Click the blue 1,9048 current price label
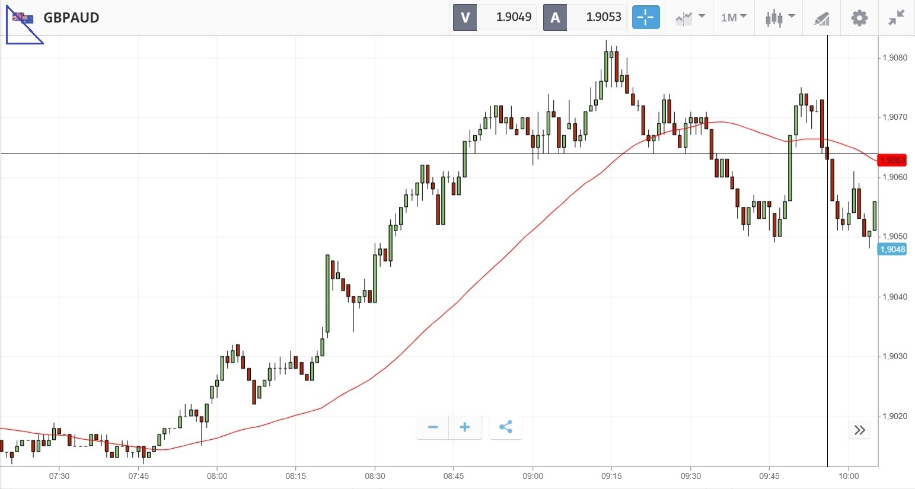The image size is (915, 489). pos(892,250)
